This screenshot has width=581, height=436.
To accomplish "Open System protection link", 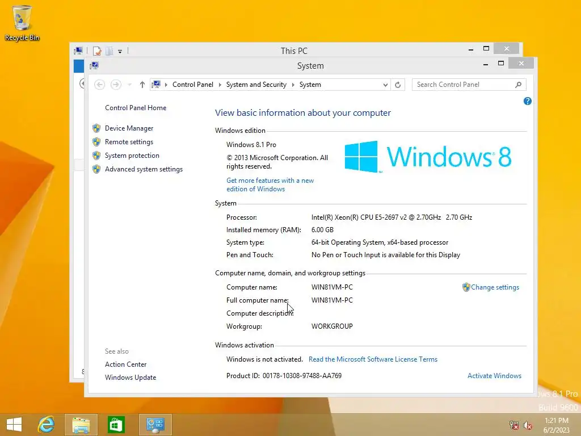I will click(x=132, y=156).
